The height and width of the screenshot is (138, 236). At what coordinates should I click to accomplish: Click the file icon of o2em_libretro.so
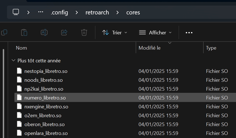pyautogui.click(x=19, y=115)
